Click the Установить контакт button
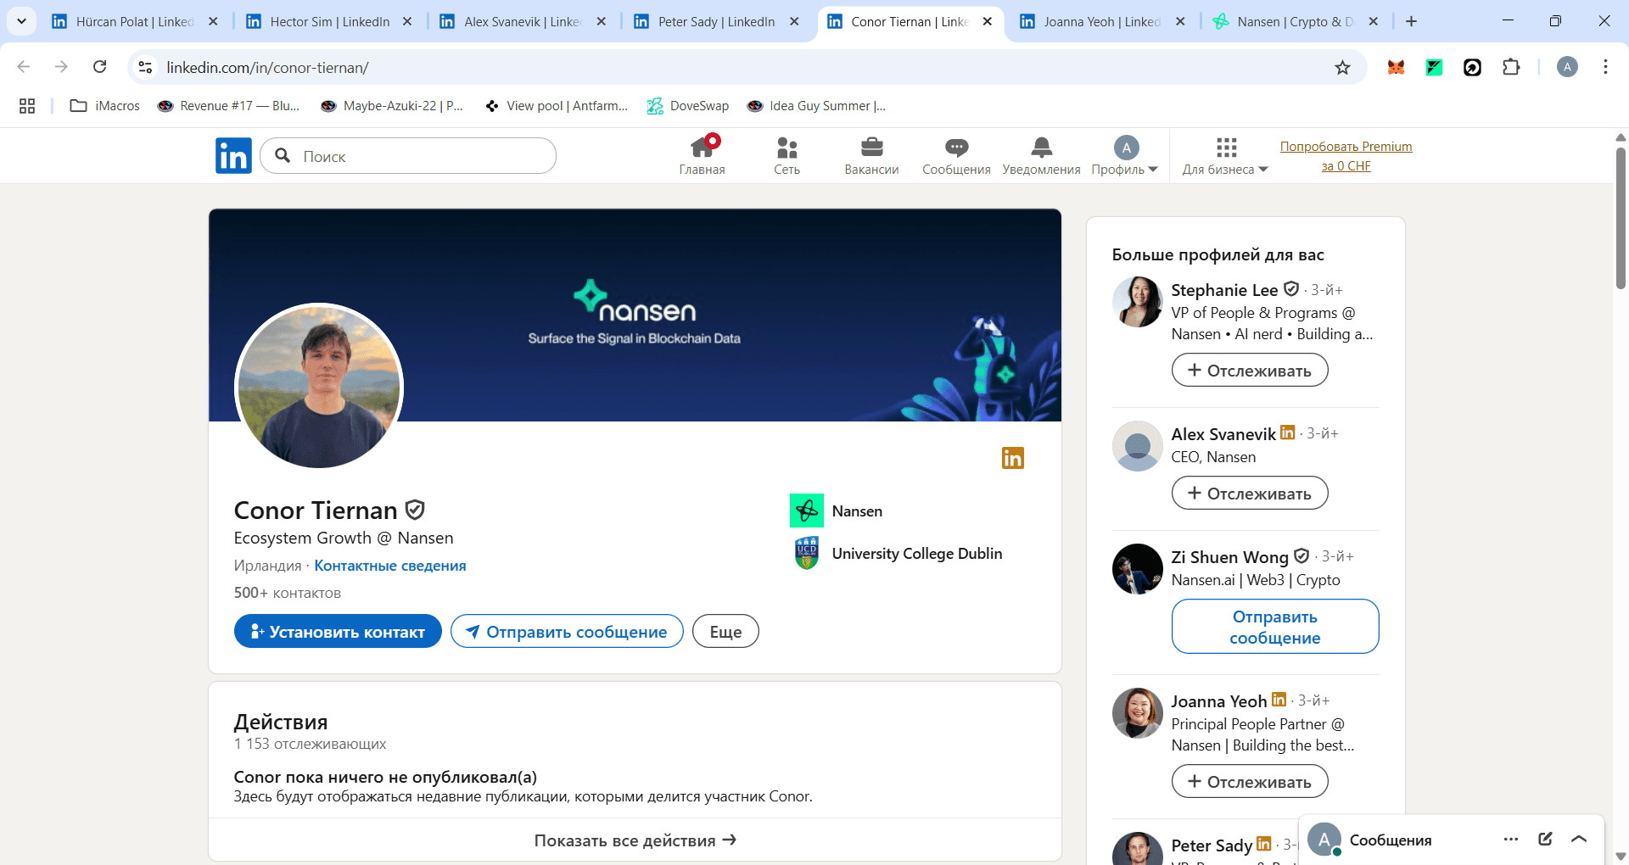The height and width of the screenshot is (865, 1629). click(338, 631)
